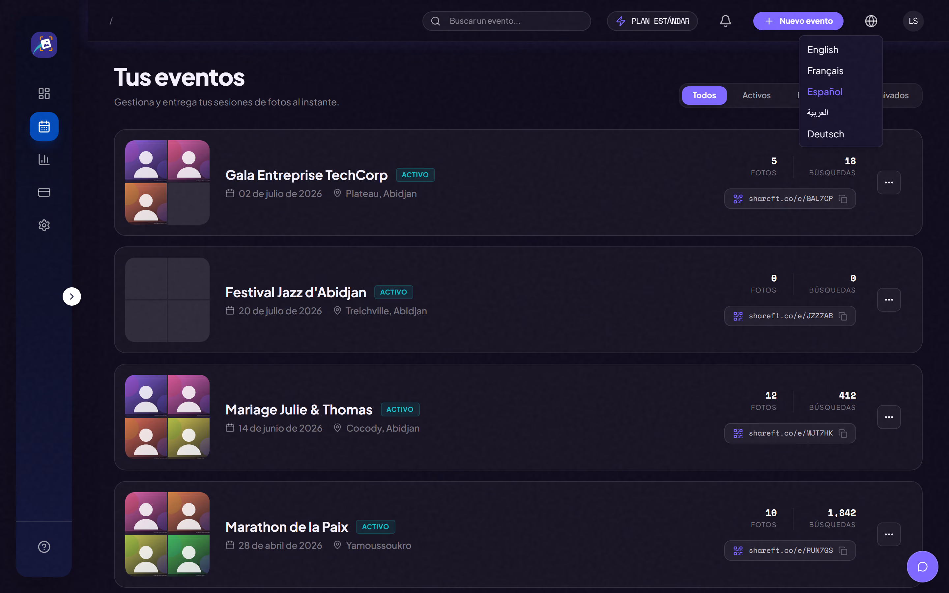949x593 pixels.
Task: Click the ACTIVO badge on Marathon de la Paix
Action: [x=375, y=527]
